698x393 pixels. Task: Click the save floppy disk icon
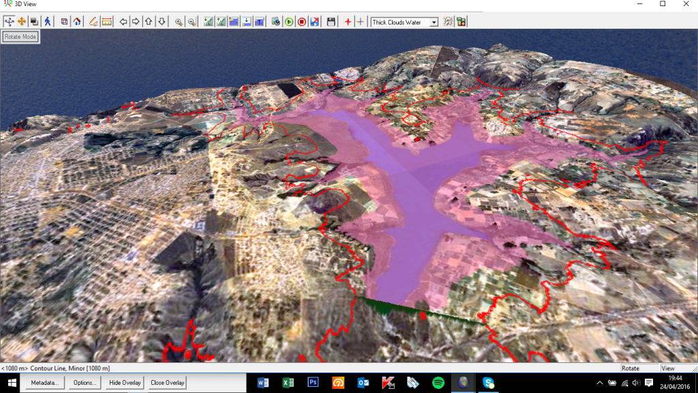point(331,22)
